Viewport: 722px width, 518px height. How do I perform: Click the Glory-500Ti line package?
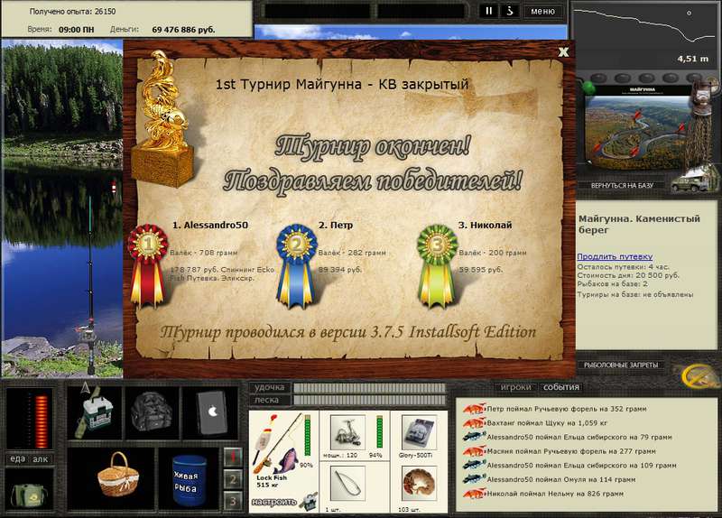418,432
